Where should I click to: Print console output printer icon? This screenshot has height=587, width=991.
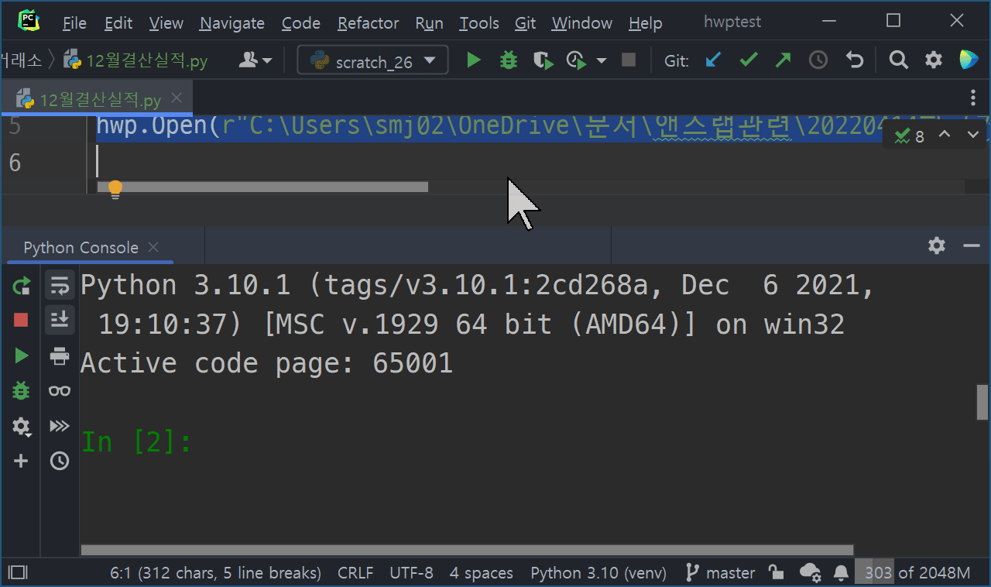point(60,355)
